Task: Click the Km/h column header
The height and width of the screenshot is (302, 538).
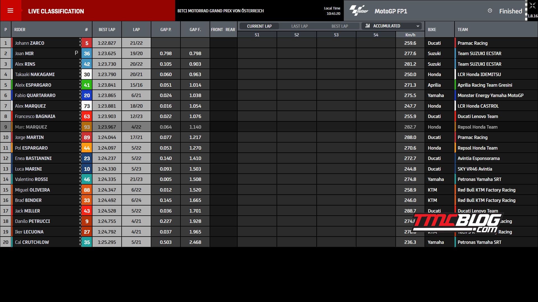Action: pos(410,35)
